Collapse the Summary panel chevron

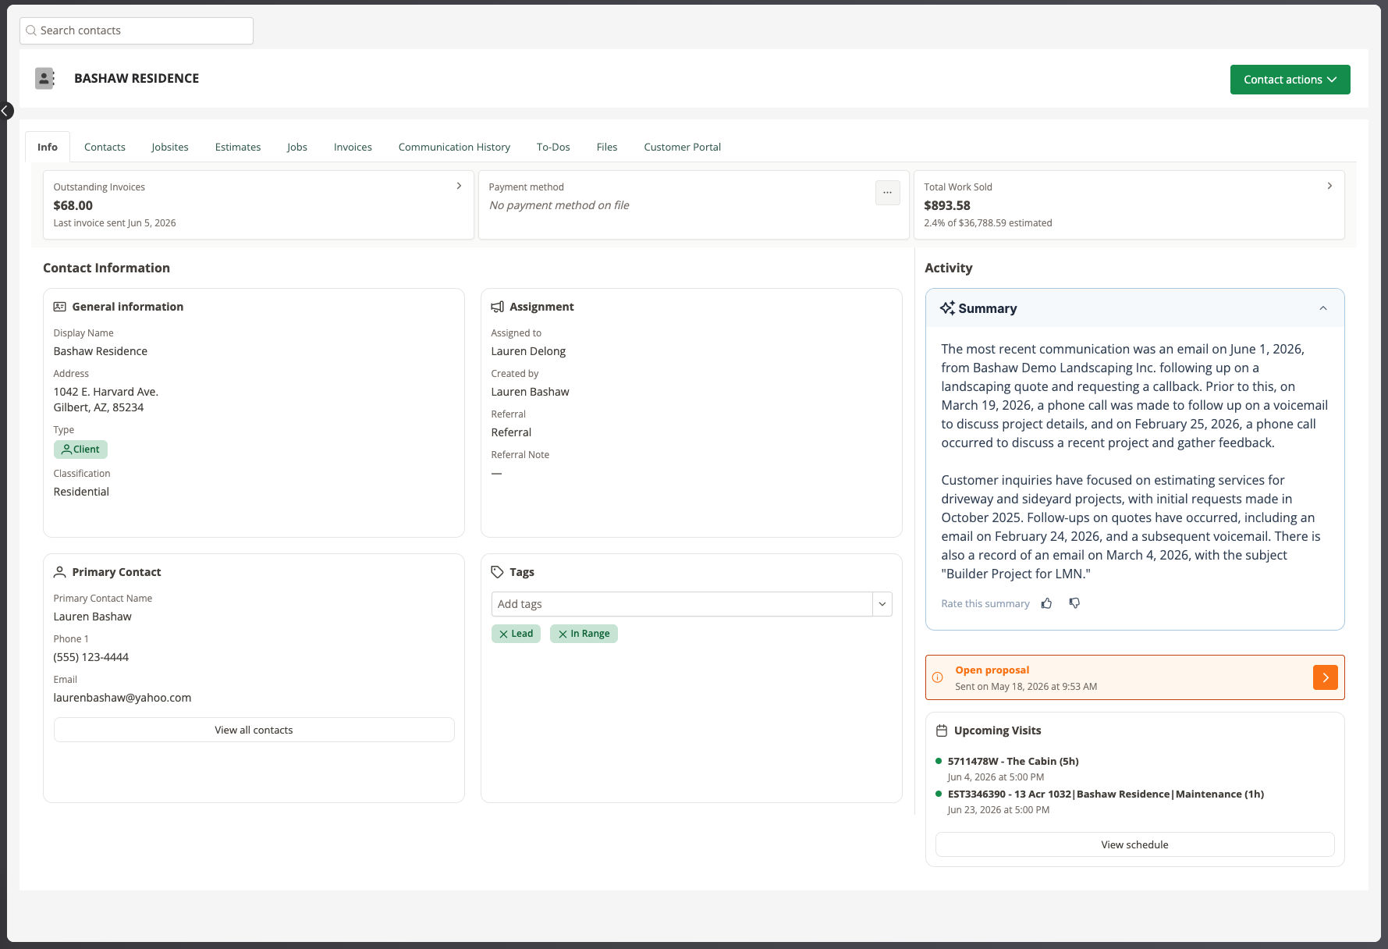pos(1322,308)
